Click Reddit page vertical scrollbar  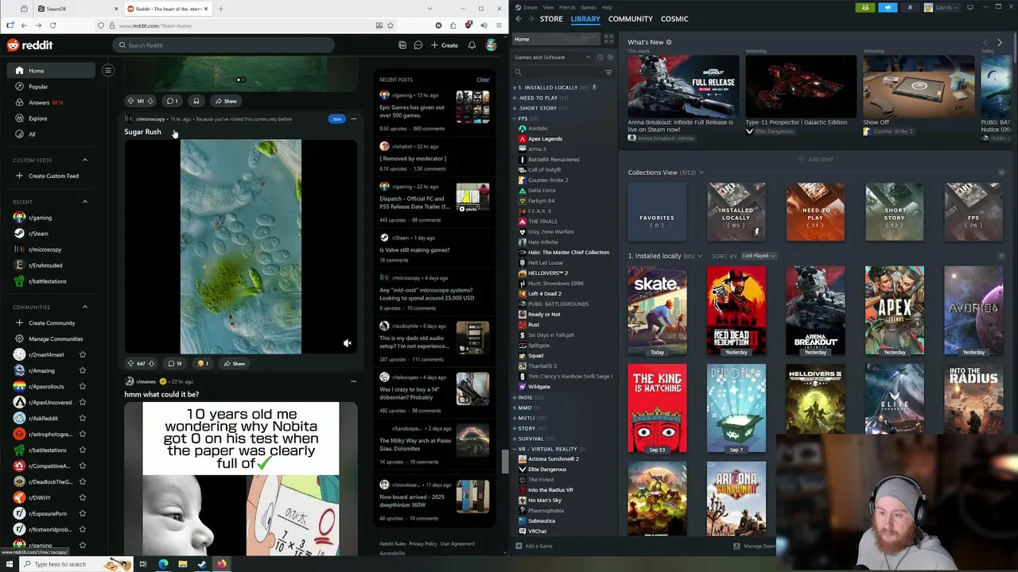(x=504, y=461)
